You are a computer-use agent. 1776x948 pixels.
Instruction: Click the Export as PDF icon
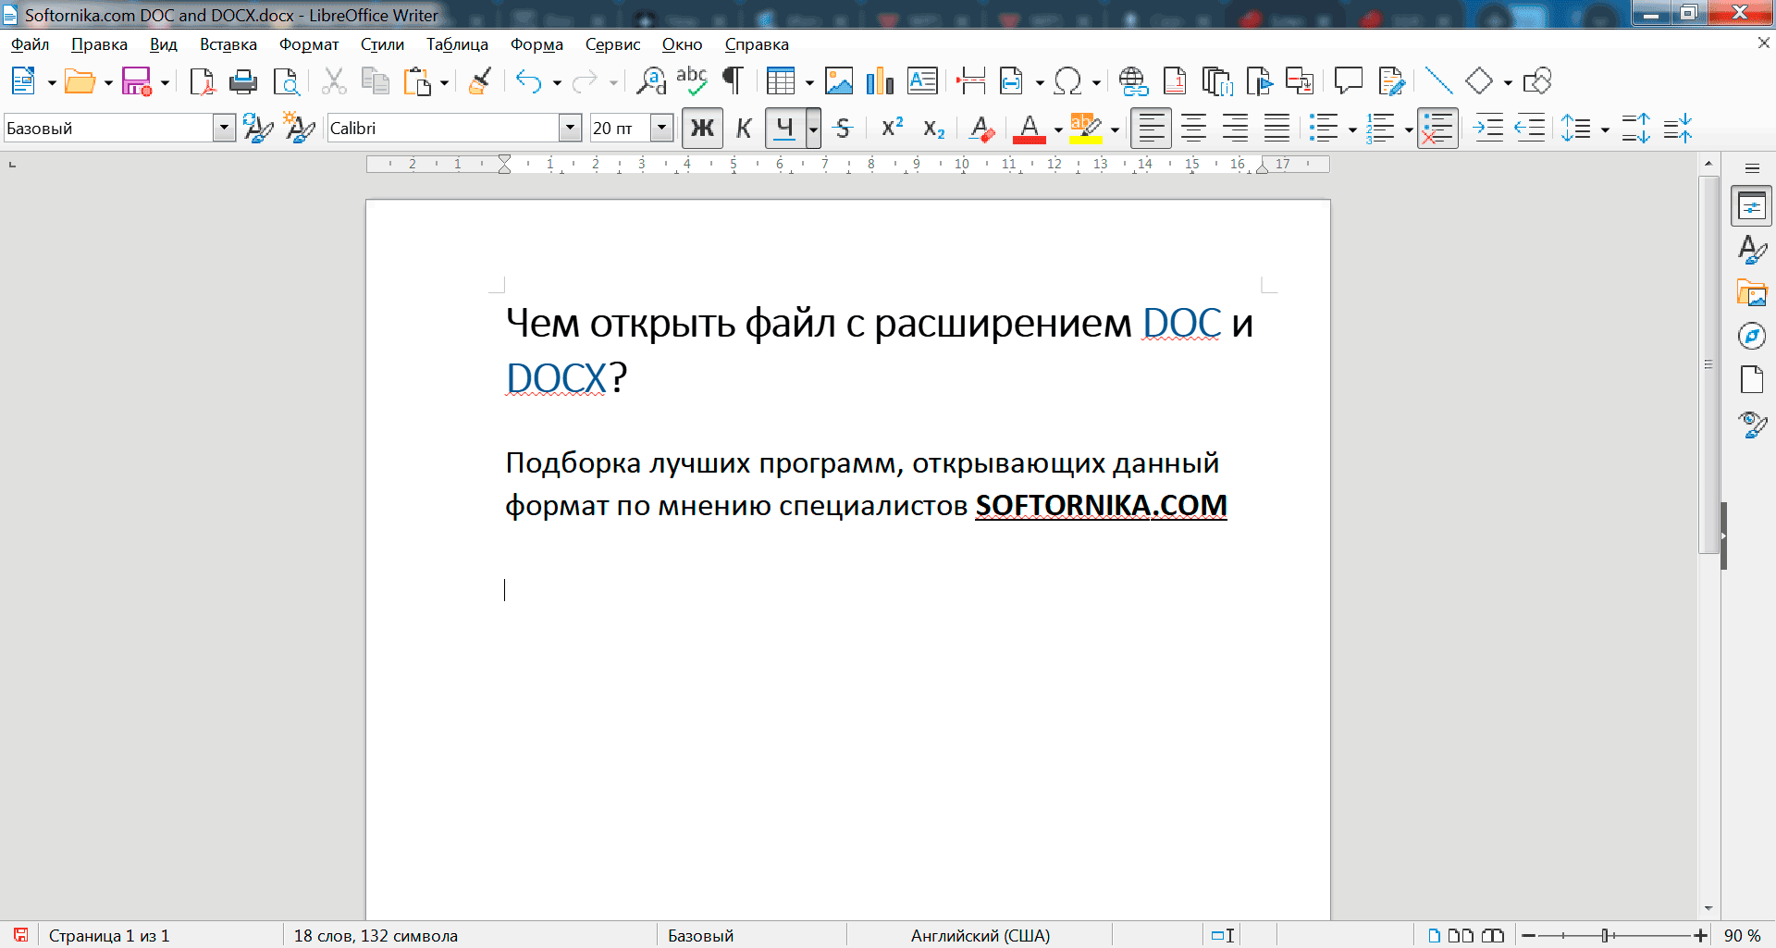point(201,82)
